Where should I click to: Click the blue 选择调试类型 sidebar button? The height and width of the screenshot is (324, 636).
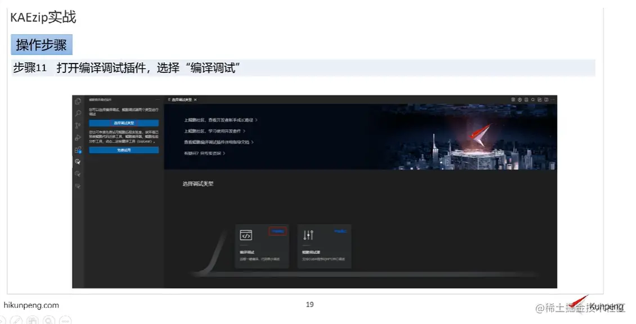[x=124, y=123]
